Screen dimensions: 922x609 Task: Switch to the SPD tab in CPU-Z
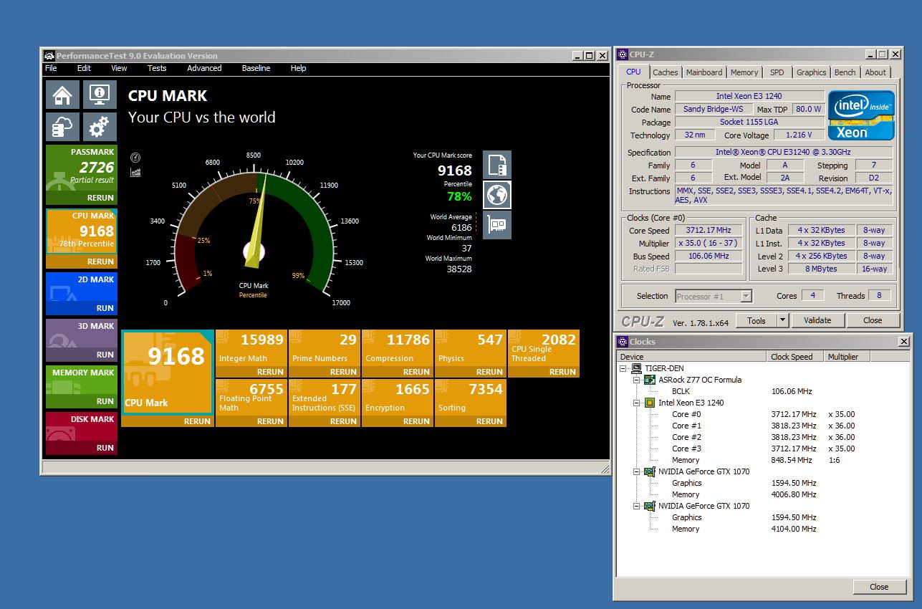777,72
